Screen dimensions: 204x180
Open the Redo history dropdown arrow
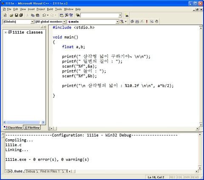click(x=55, y=15)
